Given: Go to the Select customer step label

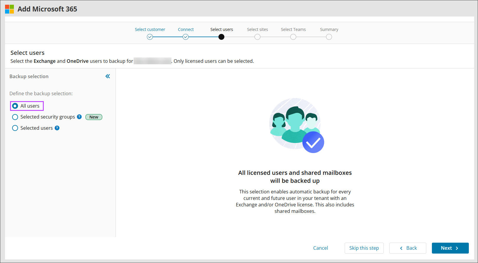Looking at the screenshot, I should pyautogui.click(x=150, y=29).
